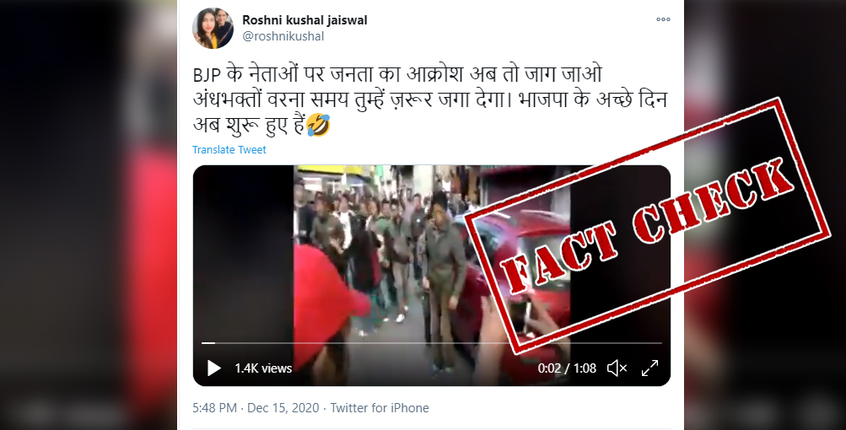Select the video thumbnail showing the street crowd
This screenshot has width=846, height=430.
(x=432, y=276)
